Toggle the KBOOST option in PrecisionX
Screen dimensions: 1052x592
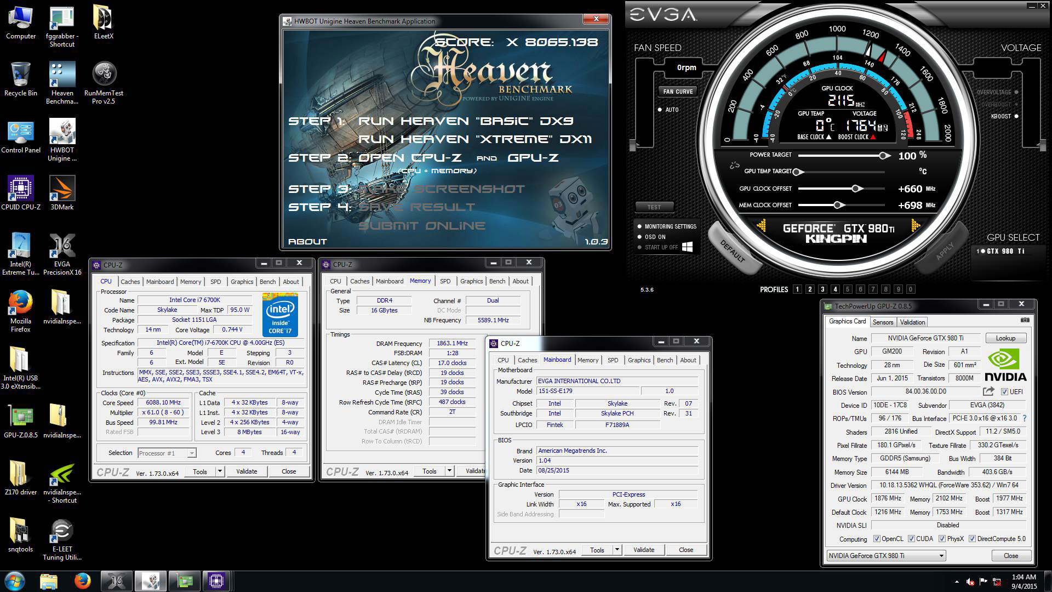click(1016, 116)
